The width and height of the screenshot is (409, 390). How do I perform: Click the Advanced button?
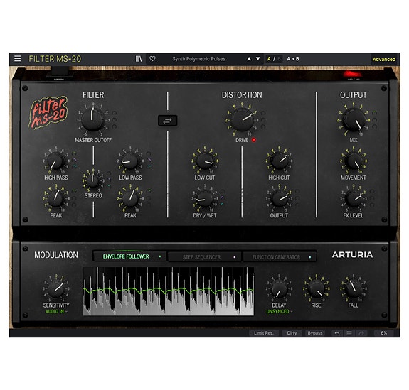coord(384,59)
